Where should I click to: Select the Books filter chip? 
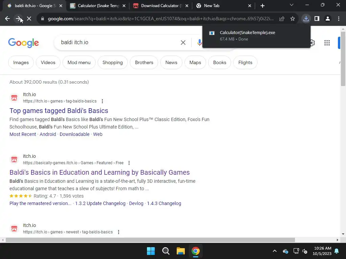click(x=220, y=62)
